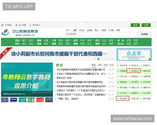Switch to the 视频 tab in 资讯

[x=105, y=65]
